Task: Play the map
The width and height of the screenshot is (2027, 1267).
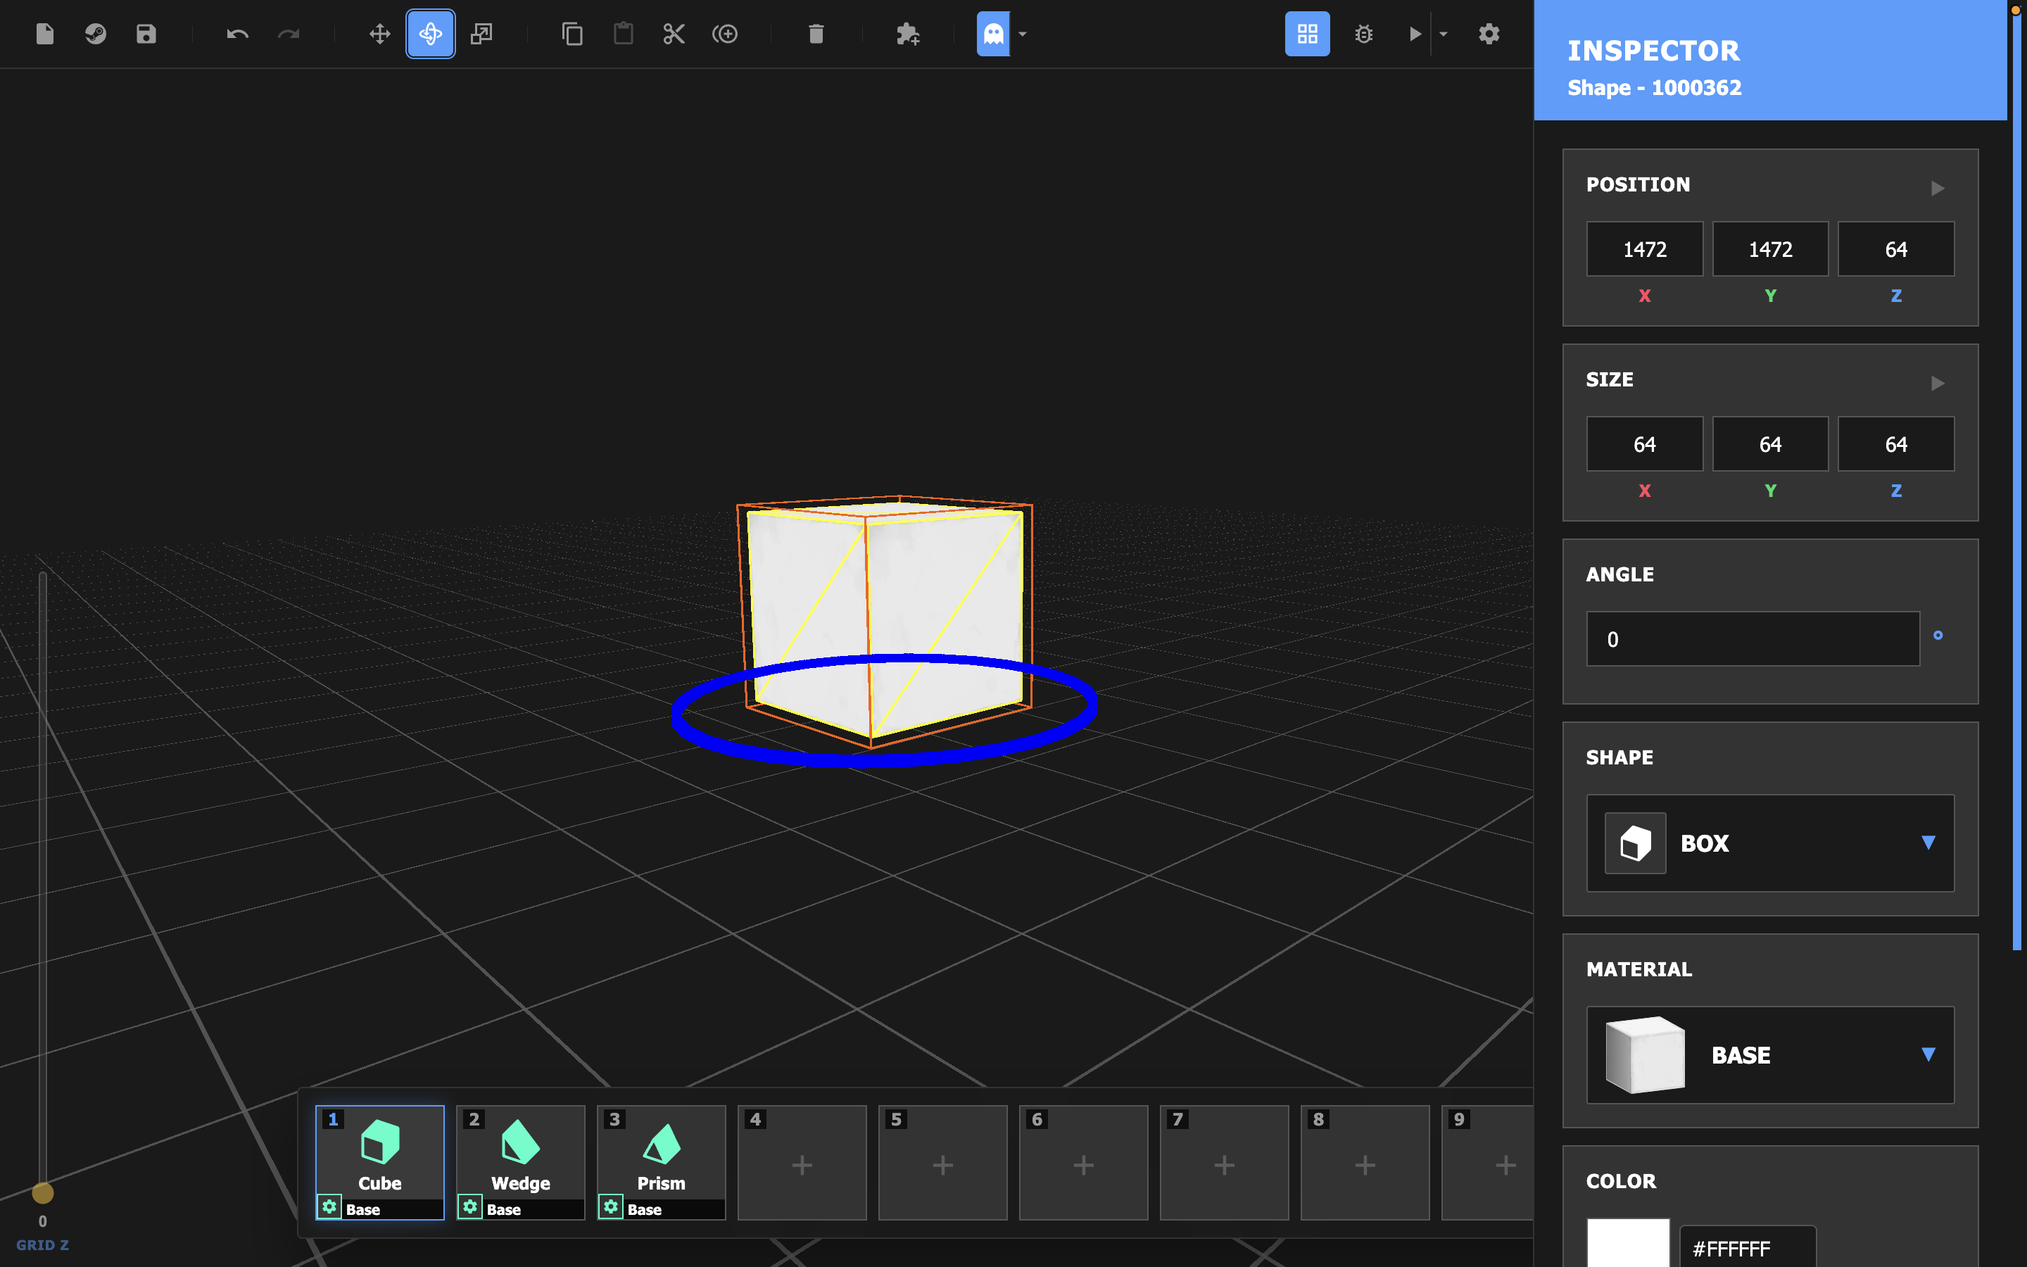Action: [1415, 34]
